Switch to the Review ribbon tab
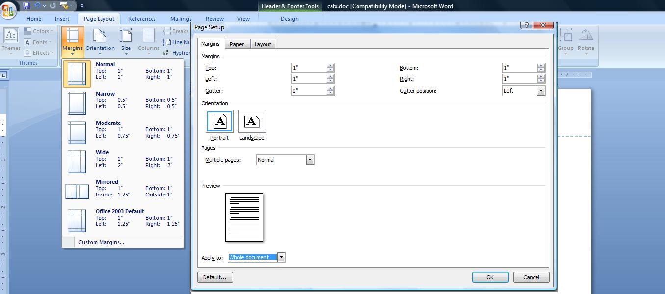This screenshot has height=294, width=665. tap(215, 19)
